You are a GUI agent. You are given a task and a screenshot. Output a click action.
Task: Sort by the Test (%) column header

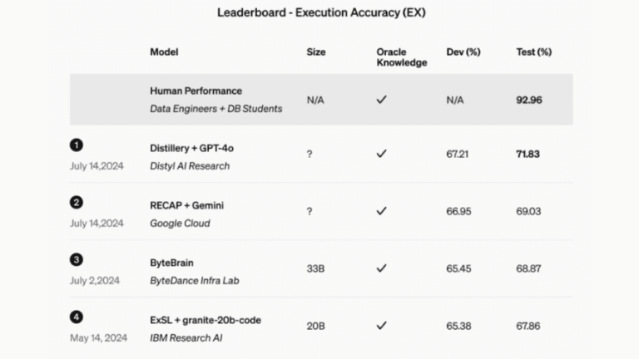(534, 52)
